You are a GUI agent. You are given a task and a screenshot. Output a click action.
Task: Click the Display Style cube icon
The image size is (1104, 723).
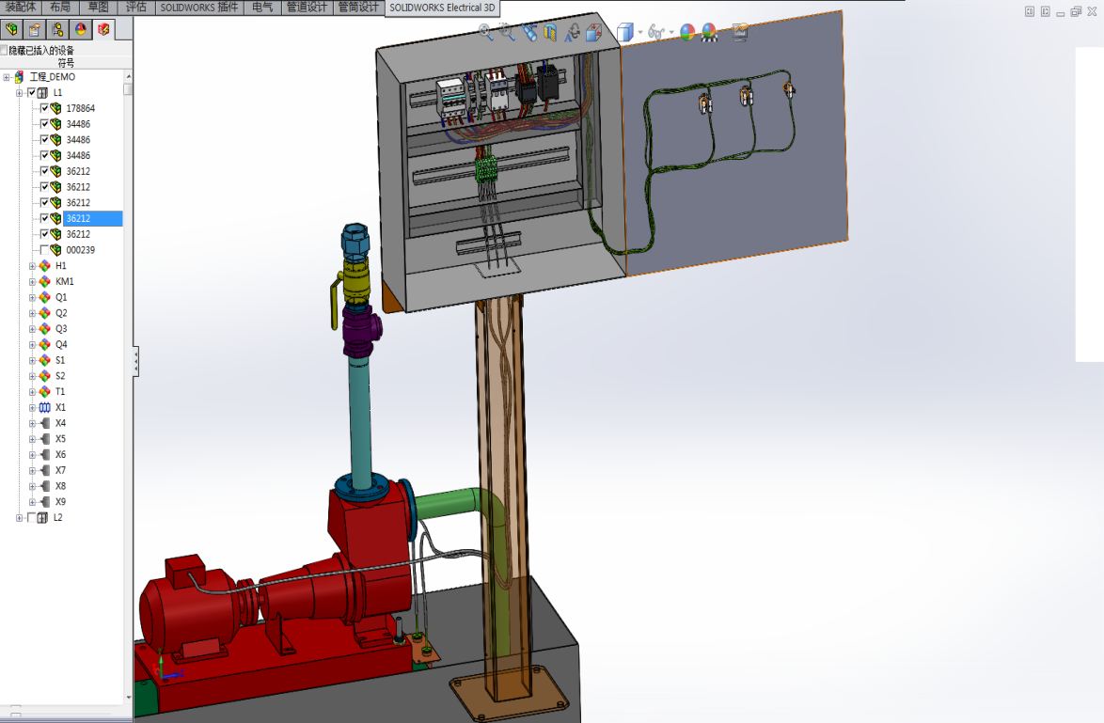(x=624, y=32)
